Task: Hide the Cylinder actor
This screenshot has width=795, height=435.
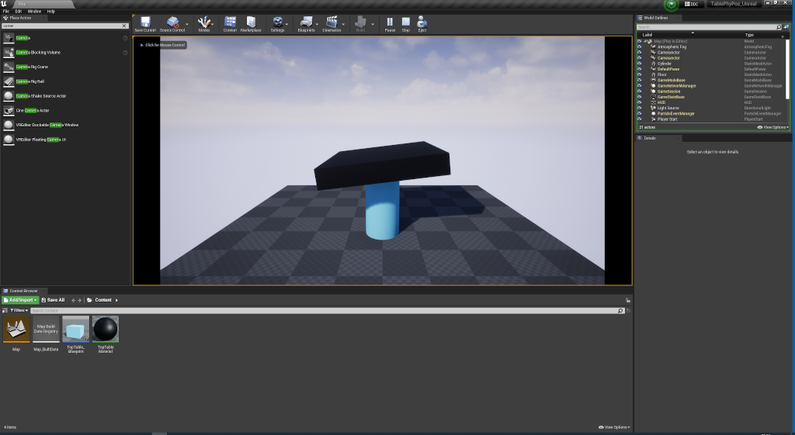Action: 640,64
